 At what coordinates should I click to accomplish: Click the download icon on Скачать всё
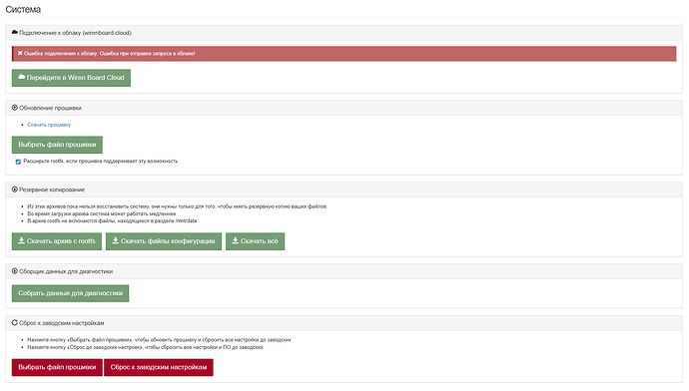tap(235, 240)
